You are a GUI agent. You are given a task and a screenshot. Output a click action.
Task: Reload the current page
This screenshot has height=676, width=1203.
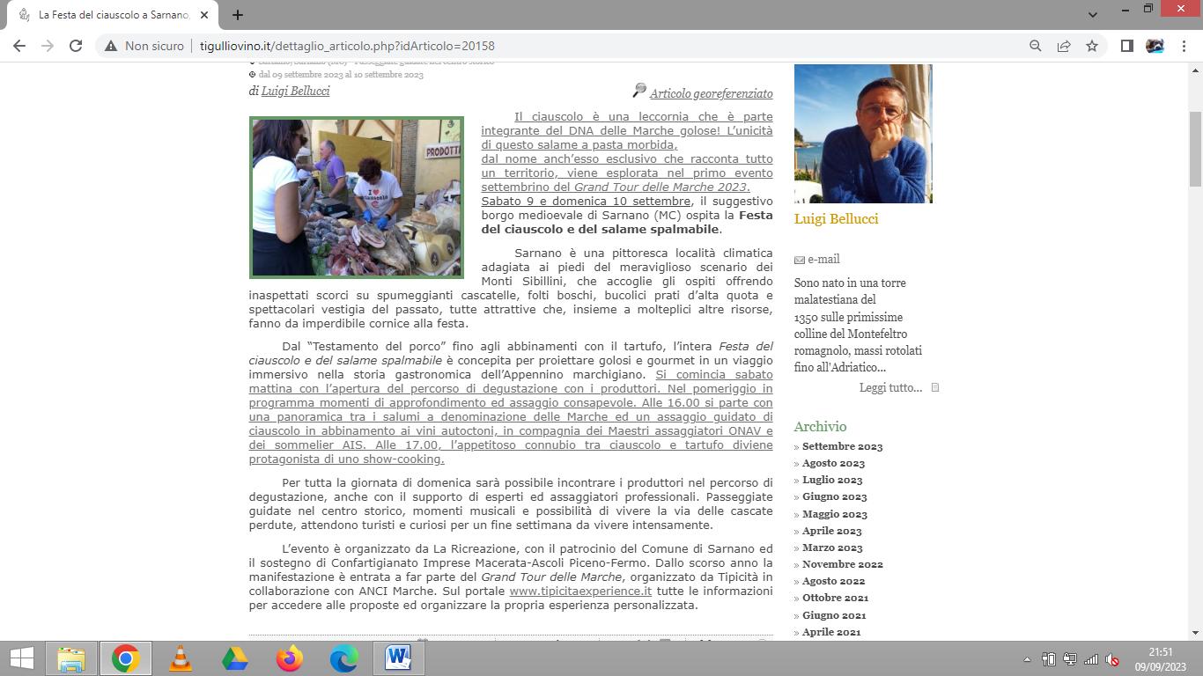[76, 46]
